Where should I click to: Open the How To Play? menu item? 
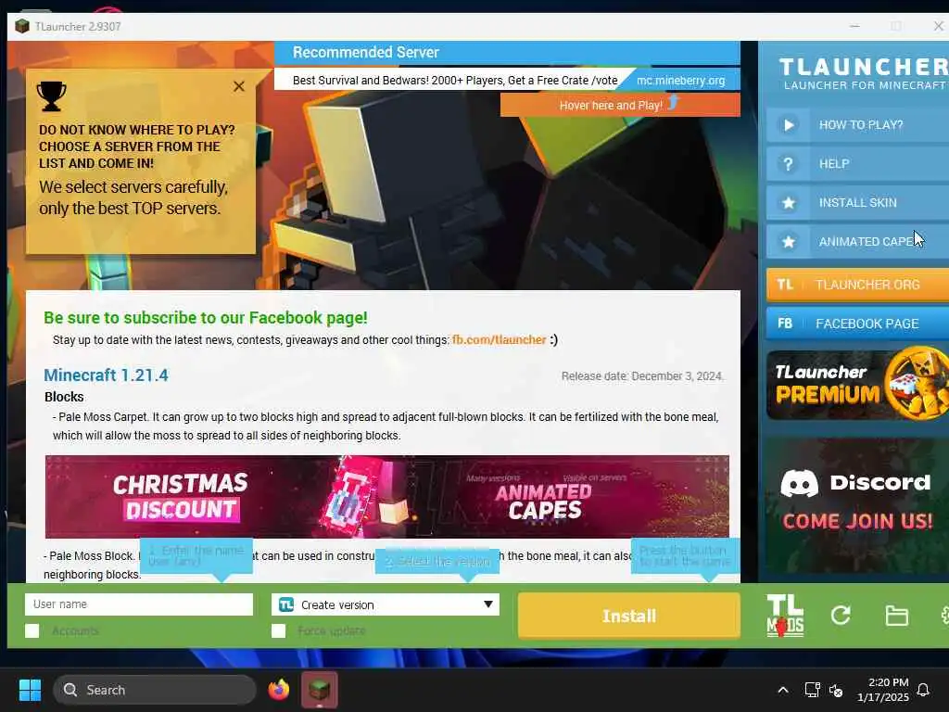[857, 125]
